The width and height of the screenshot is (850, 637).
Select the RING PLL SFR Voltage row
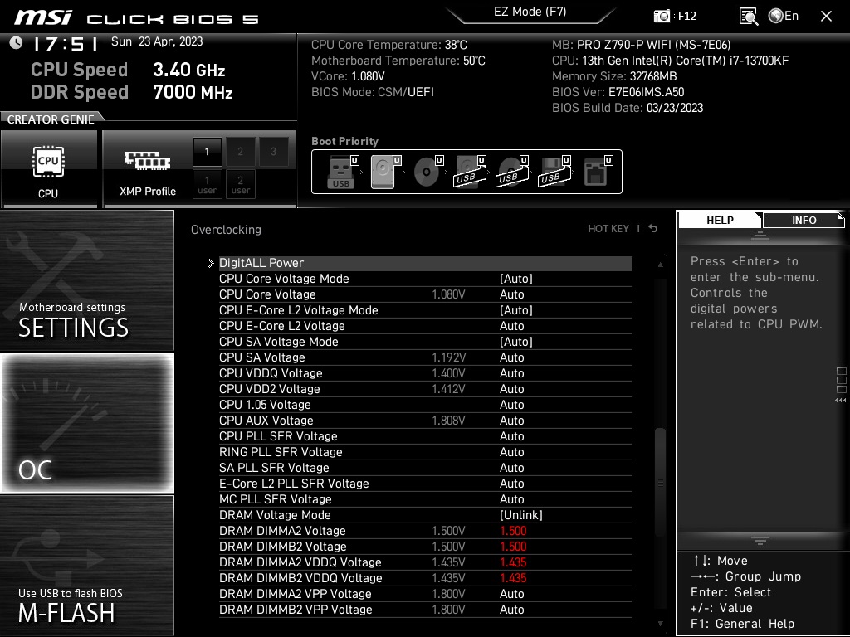pos(425,452)
